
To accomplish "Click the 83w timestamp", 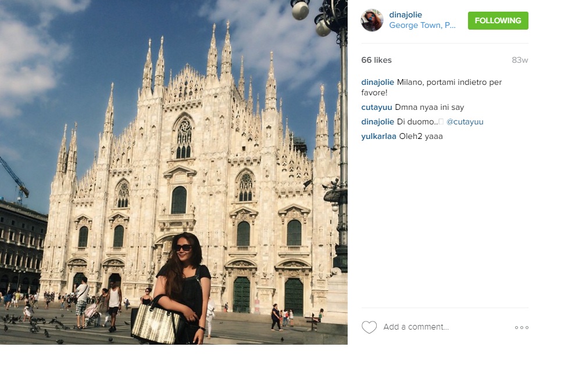I will (x=520, y=60).
